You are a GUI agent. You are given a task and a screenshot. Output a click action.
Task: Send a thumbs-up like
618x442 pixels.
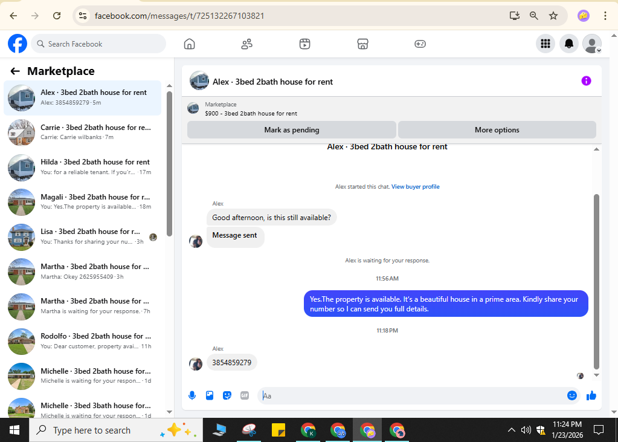[x=591, y=395]
